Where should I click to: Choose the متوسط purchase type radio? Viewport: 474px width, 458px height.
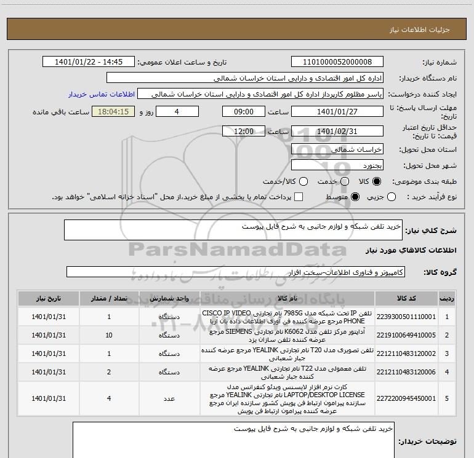355,197
